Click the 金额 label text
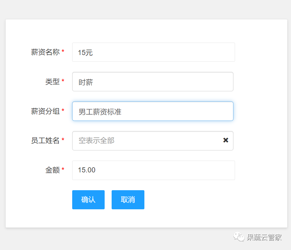 click(x=52, y=170)
